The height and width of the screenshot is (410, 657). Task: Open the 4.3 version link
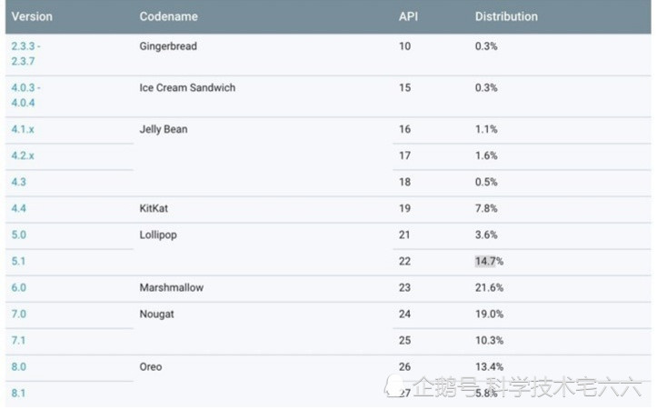18,182
